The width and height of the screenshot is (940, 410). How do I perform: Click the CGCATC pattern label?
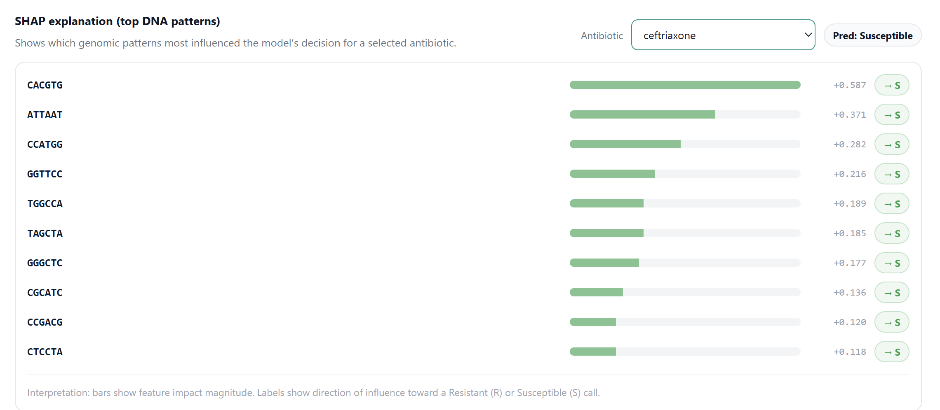pos(45,293)
